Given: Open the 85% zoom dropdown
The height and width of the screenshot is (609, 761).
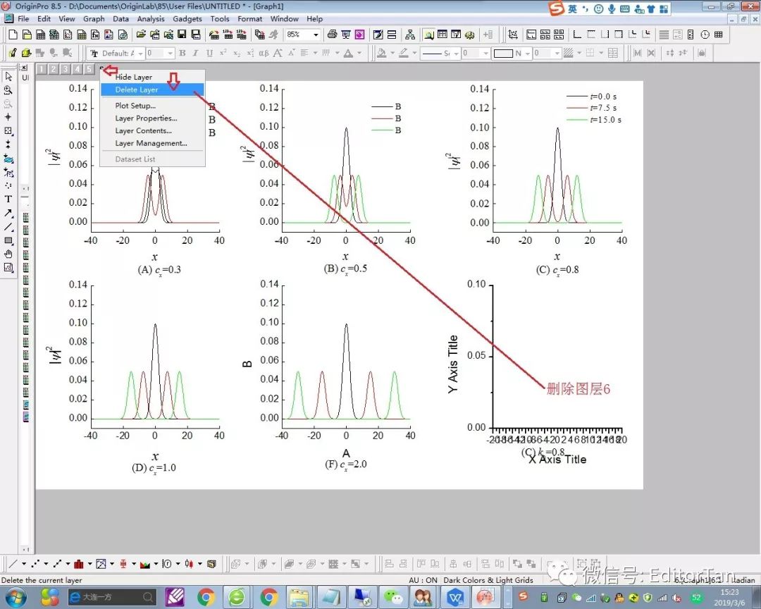Looking at the screenshot, I should (316, 35).
